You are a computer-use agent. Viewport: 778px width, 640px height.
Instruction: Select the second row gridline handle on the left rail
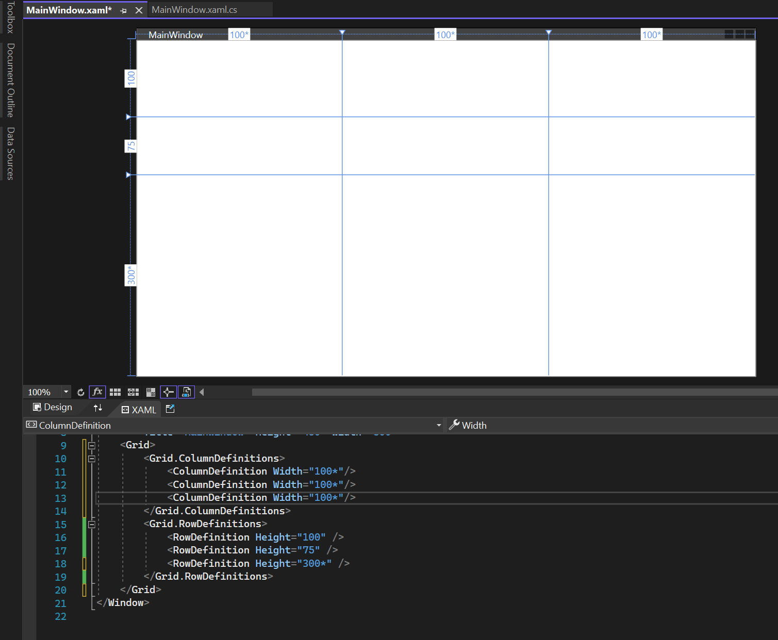pyautogui.click(x=128, y=175)
